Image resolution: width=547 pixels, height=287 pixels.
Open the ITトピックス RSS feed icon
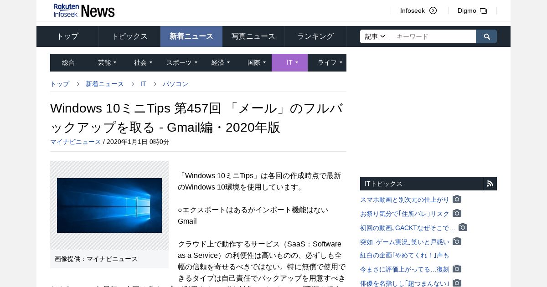pos(490,184)
